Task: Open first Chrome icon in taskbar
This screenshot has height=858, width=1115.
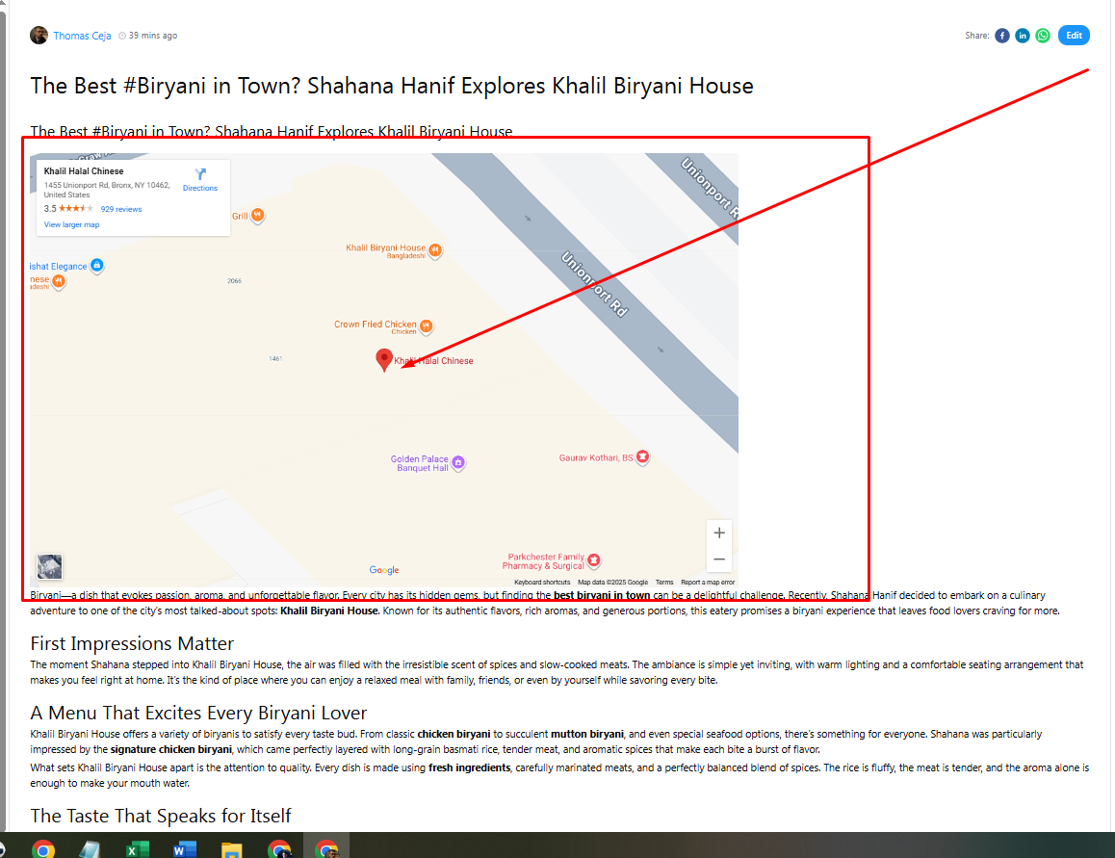Action: click(x=42, y=849)
